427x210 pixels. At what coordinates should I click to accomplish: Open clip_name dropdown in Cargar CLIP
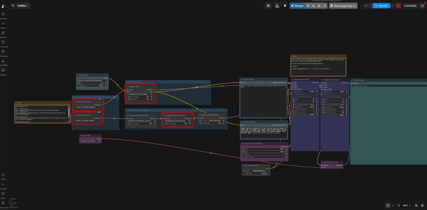click(x=92, y=80)
